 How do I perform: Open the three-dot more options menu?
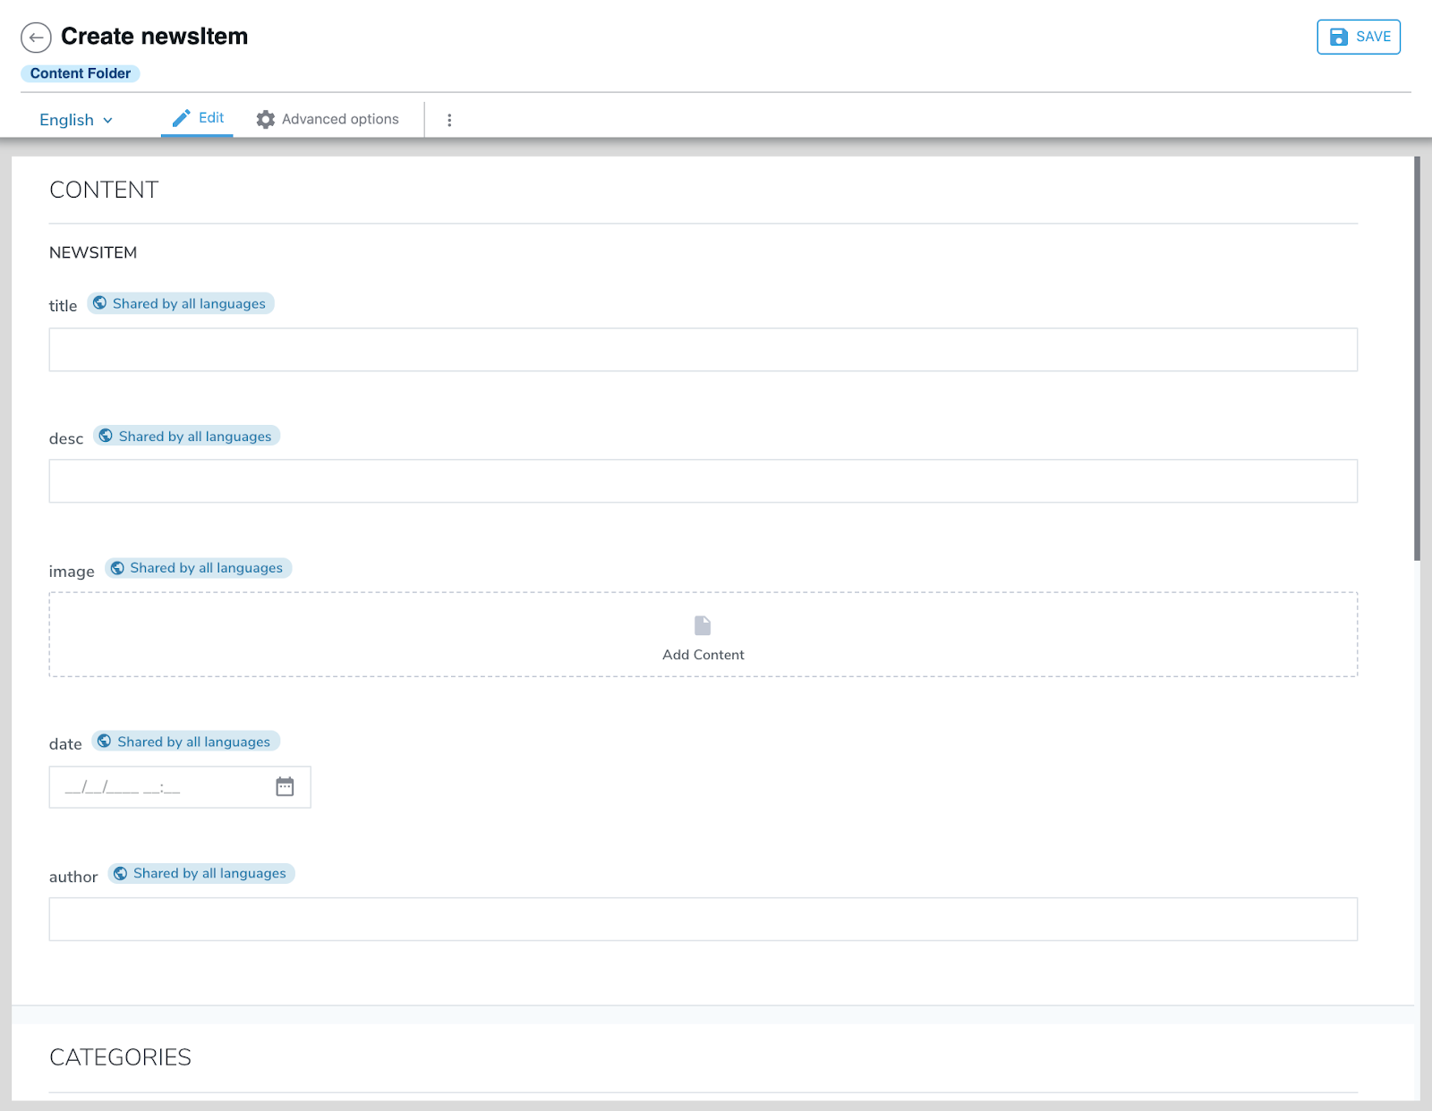click(449, 120)
